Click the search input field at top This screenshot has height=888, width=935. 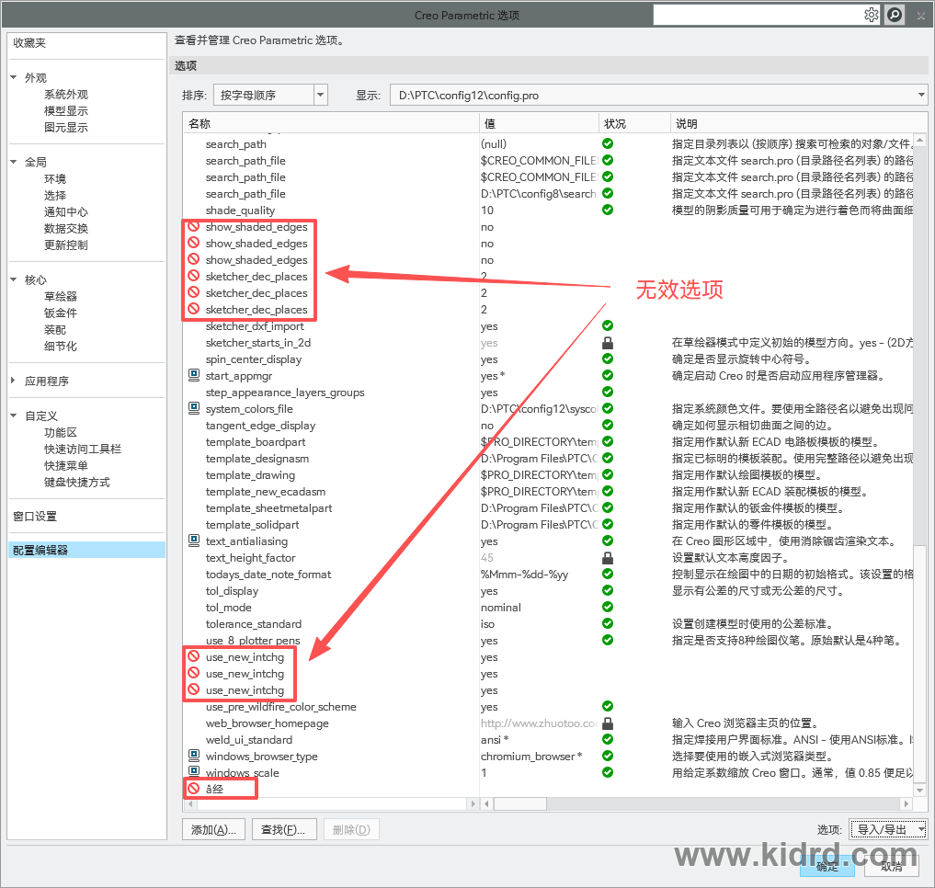(x=758, y=15)
